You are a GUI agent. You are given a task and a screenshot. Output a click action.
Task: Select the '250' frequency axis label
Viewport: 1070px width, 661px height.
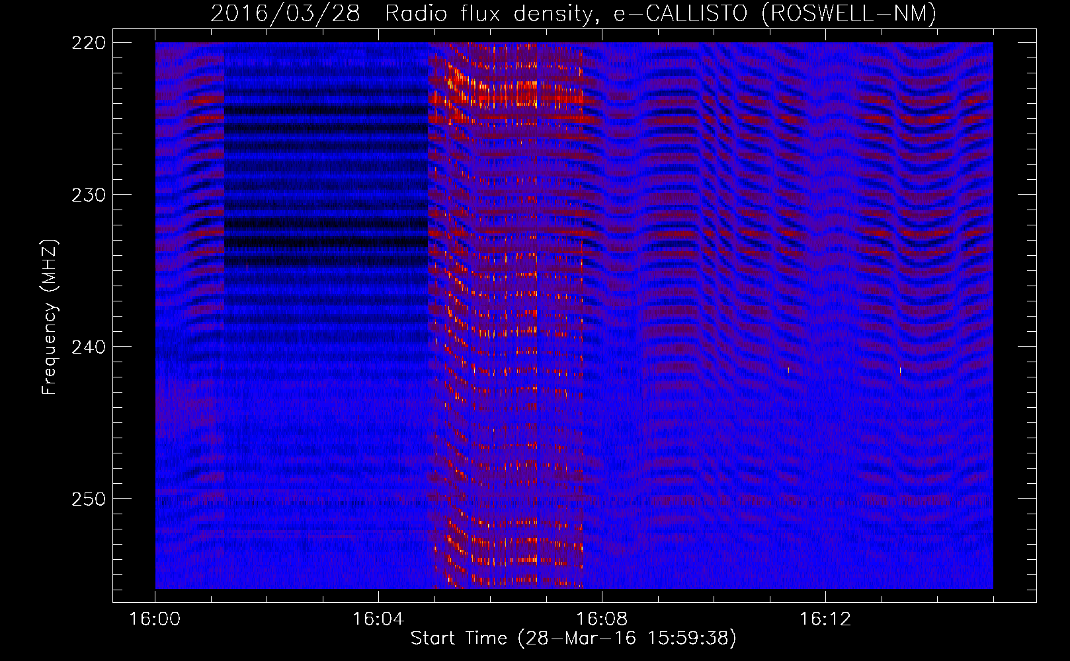pyautogui.click(x=88, y=499)
